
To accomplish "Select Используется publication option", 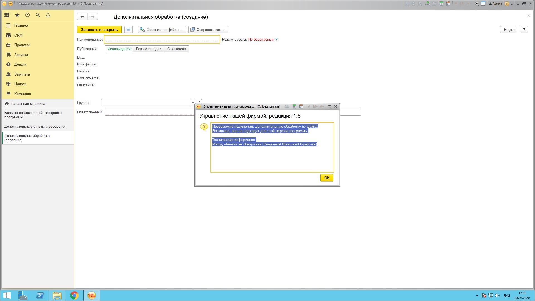I will pyautogui.click(x=119, y=49).
